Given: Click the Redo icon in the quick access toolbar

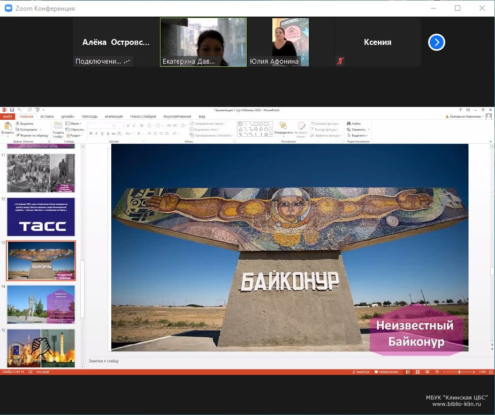Looking at the screenshot, I should coord(29,110).
